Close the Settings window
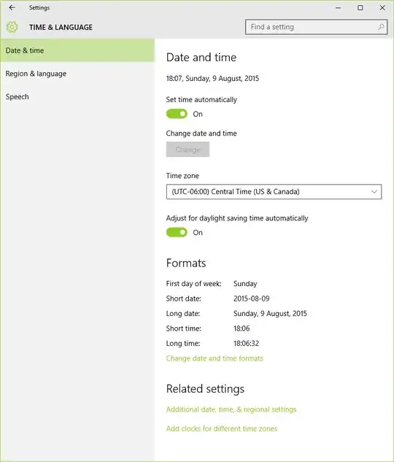394x462 pixels. click(x=382, y=7)
